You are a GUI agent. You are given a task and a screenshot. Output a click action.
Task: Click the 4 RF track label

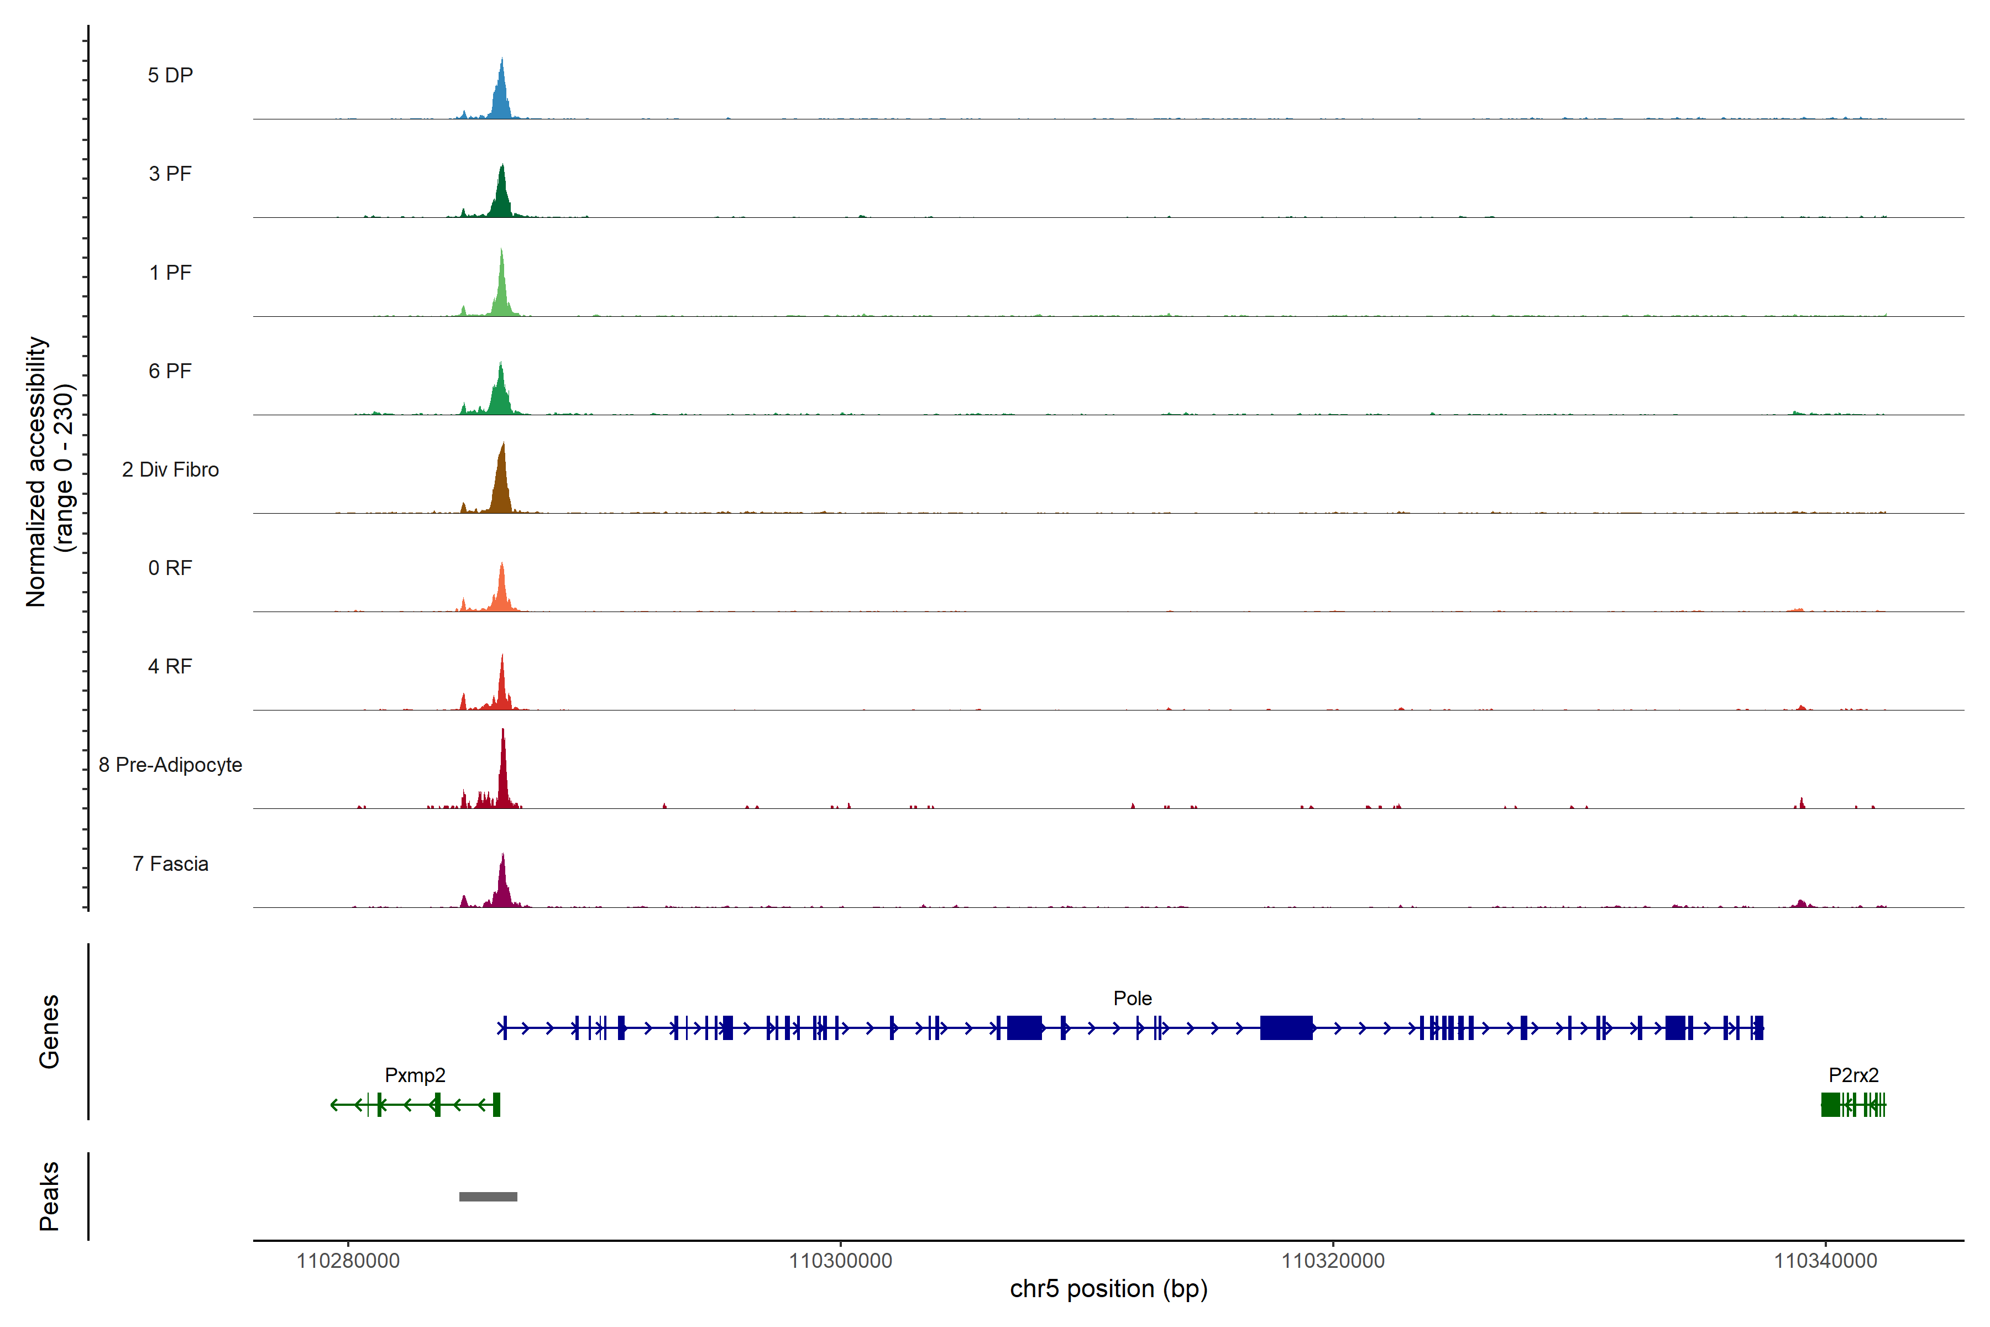[x=170, y=666]
